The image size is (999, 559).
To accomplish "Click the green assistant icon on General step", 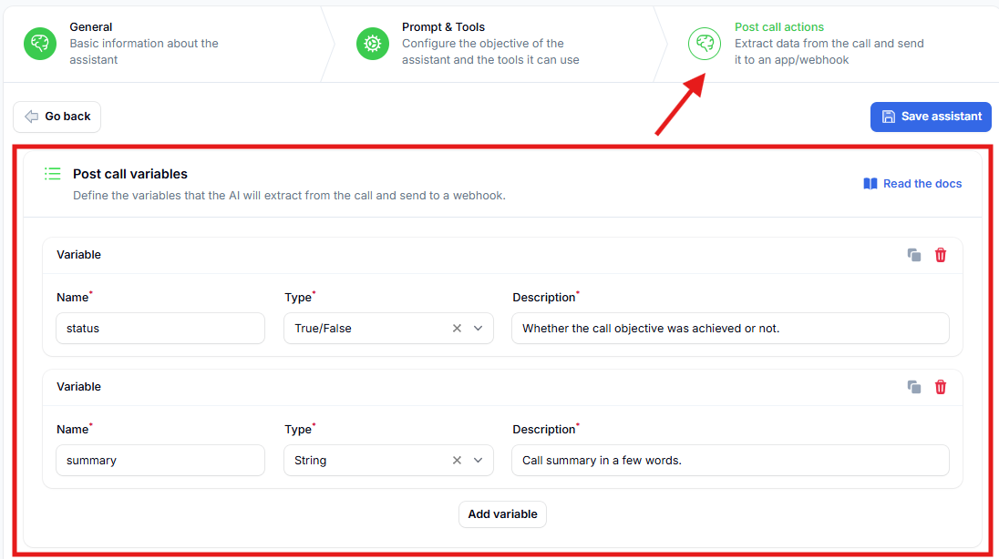I will (39, 43).
